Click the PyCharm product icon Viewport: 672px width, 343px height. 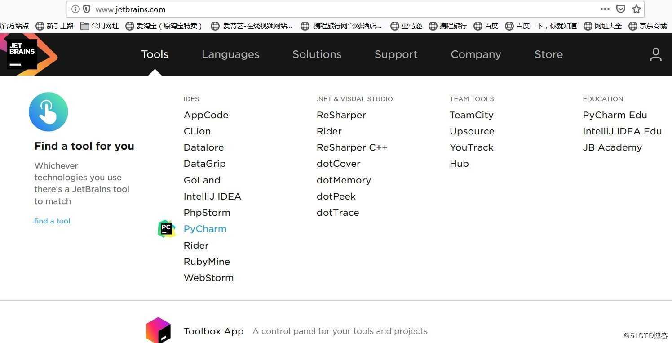[166, 229]
